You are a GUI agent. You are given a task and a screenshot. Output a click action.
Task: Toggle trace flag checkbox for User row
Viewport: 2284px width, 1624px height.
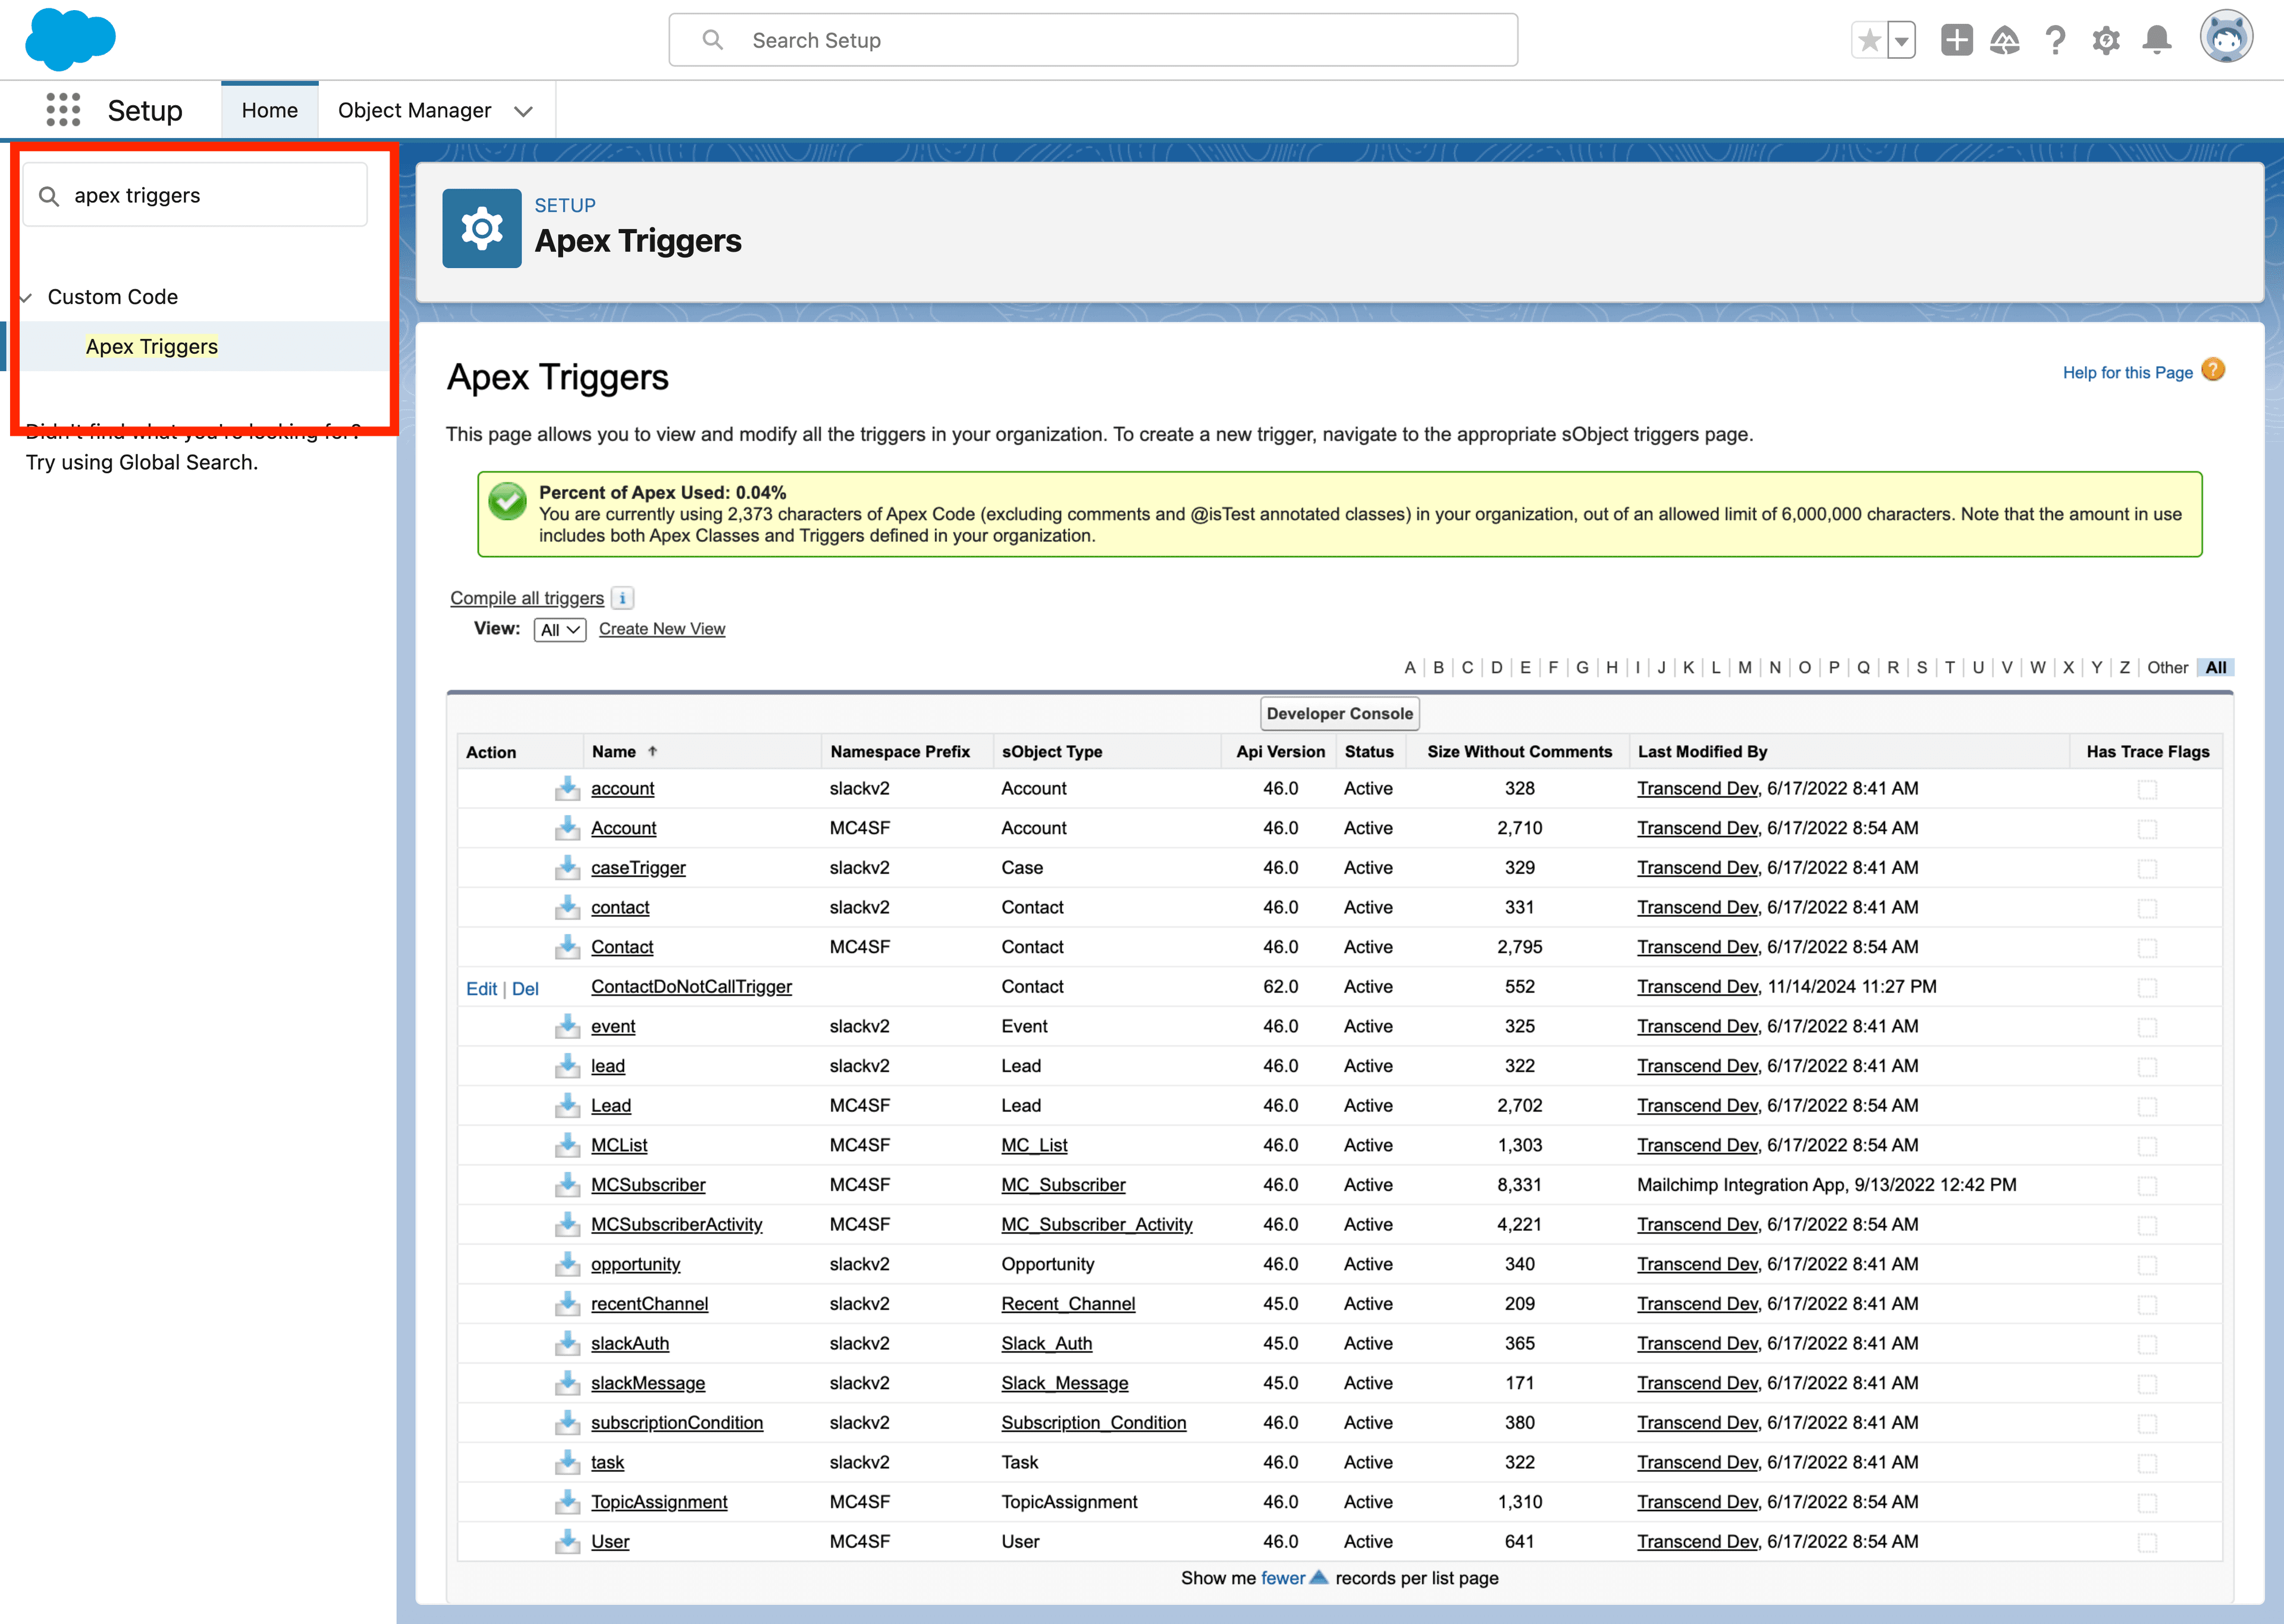[x=2147, y=1542]
